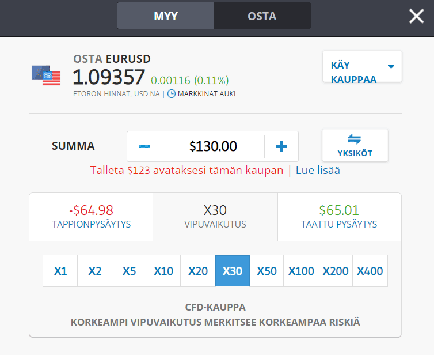Click the clock icon beside MARKKINAT AUKI
This screenshot has width=434, height=355.
pos(172,94)
